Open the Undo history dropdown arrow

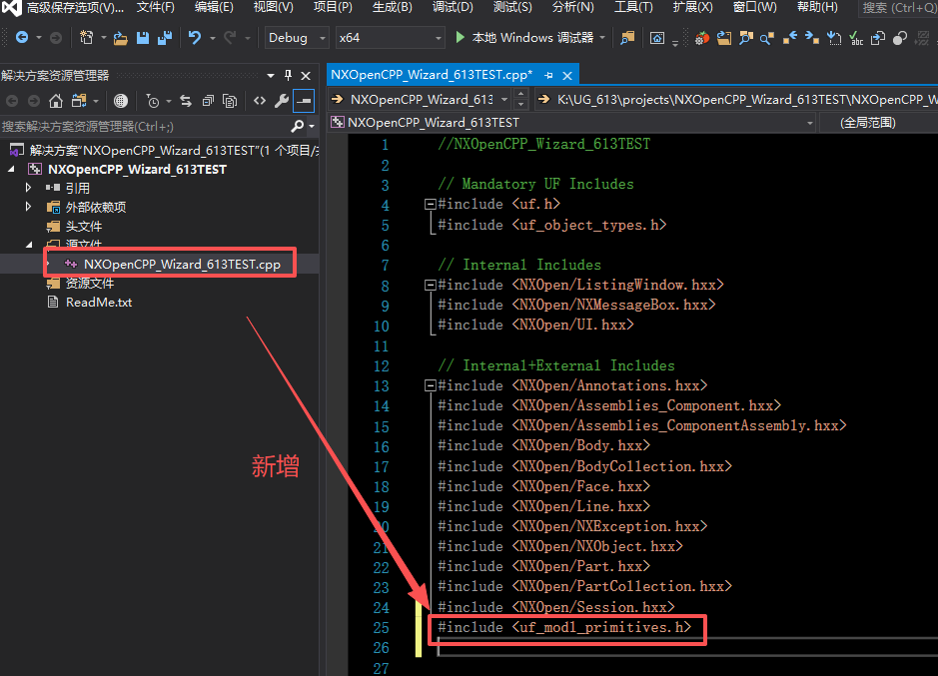[213, 38]
